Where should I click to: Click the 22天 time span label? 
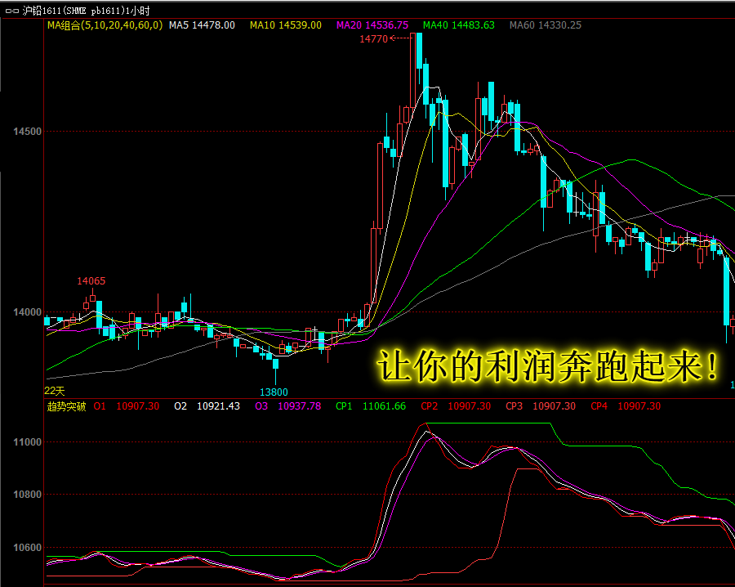click(x=55, y=391)
